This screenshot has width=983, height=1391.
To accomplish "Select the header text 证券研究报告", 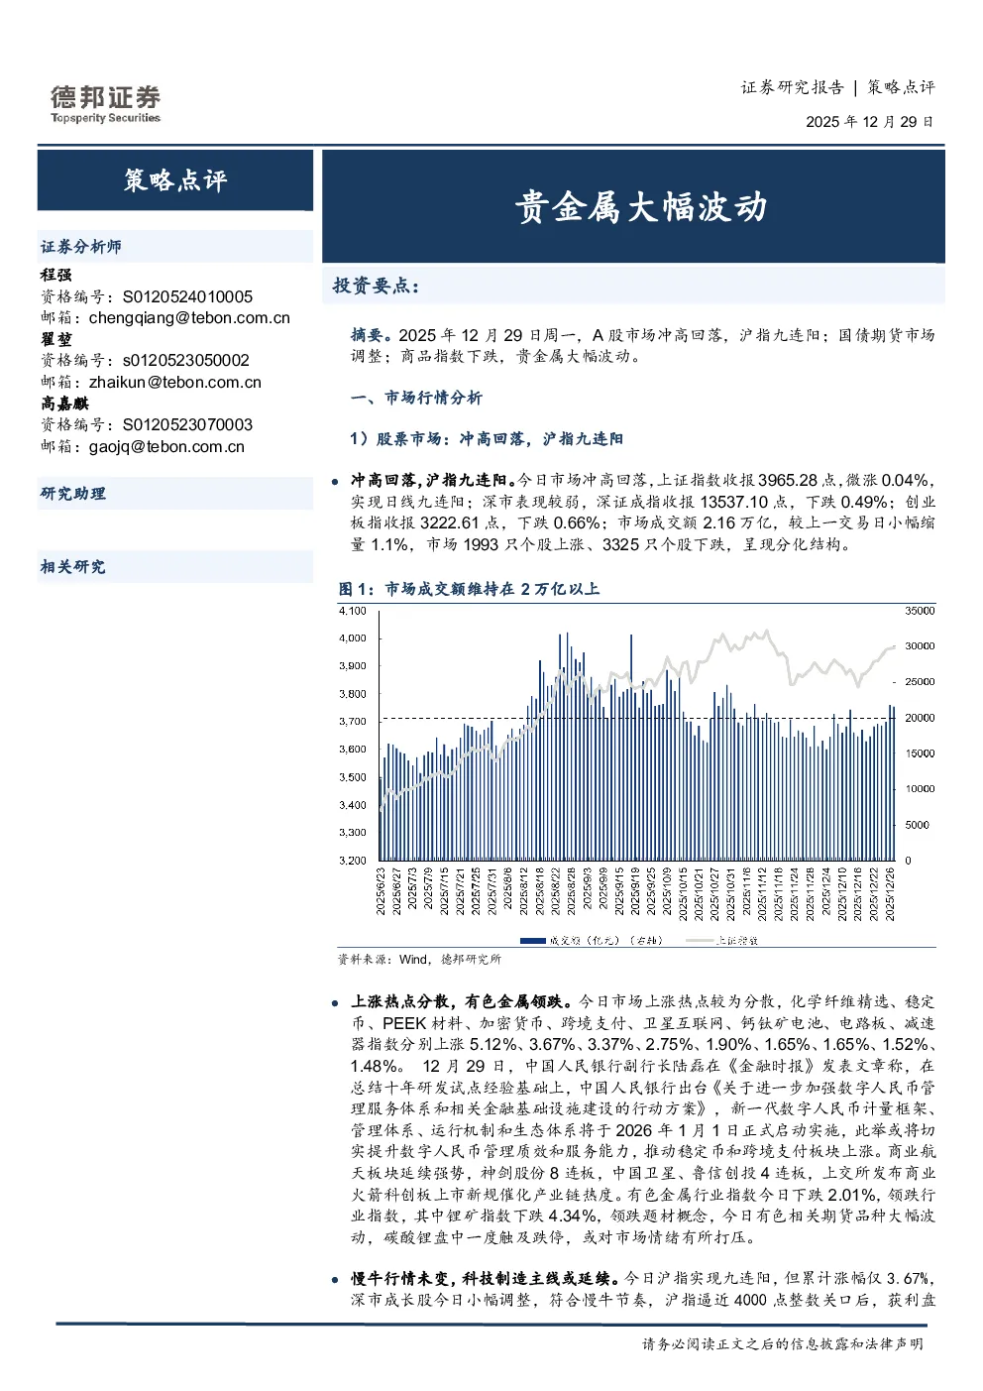I will coord(792,87).
